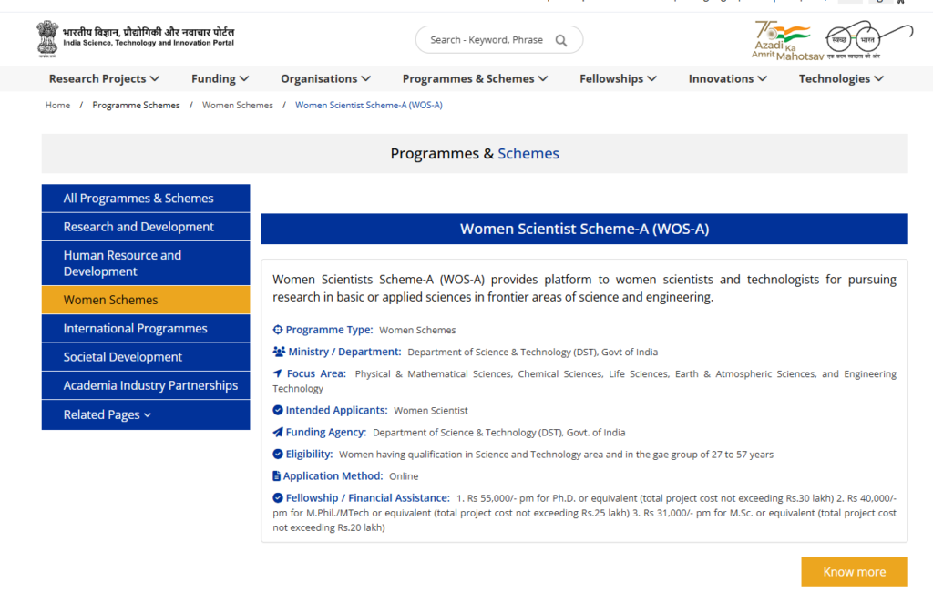Image resolution: width=933 pixels, height=593 pixels.
Task: Click the Application Method document icon
Action: tap(277, 475)
